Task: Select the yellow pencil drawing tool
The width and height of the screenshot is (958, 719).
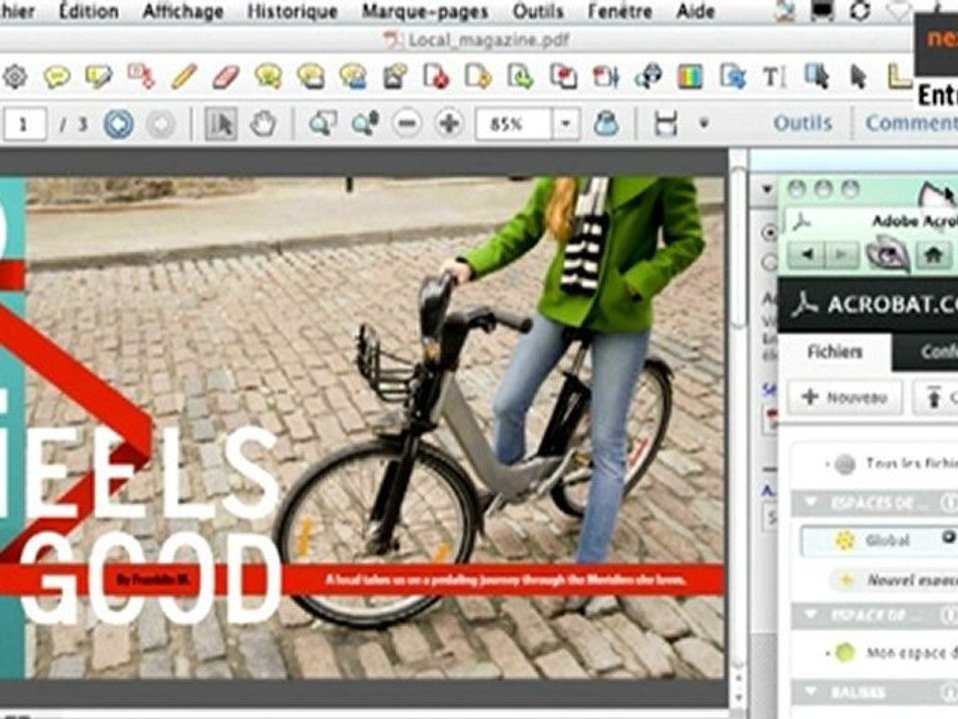Action: (184, 77)
